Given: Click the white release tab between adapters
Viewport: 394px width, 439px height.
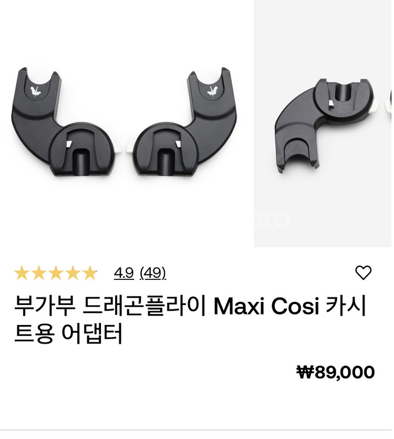Looking at the screenshot, I should 124,145.
